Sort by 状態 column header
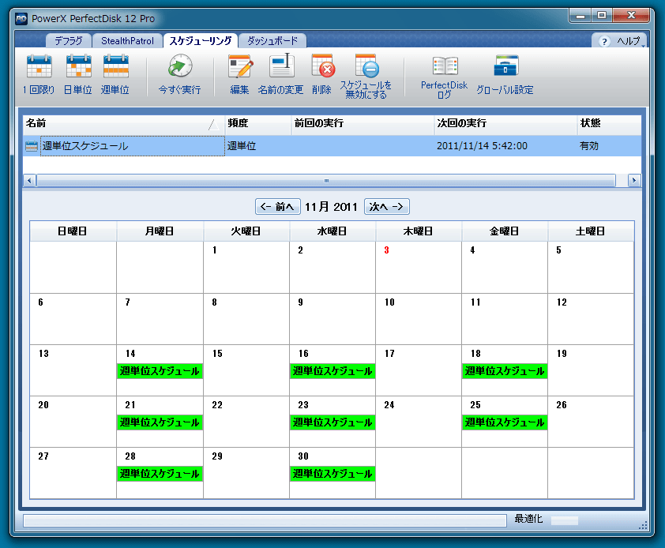Viewport: 665px width, 548px height. [x=609, y=123]
